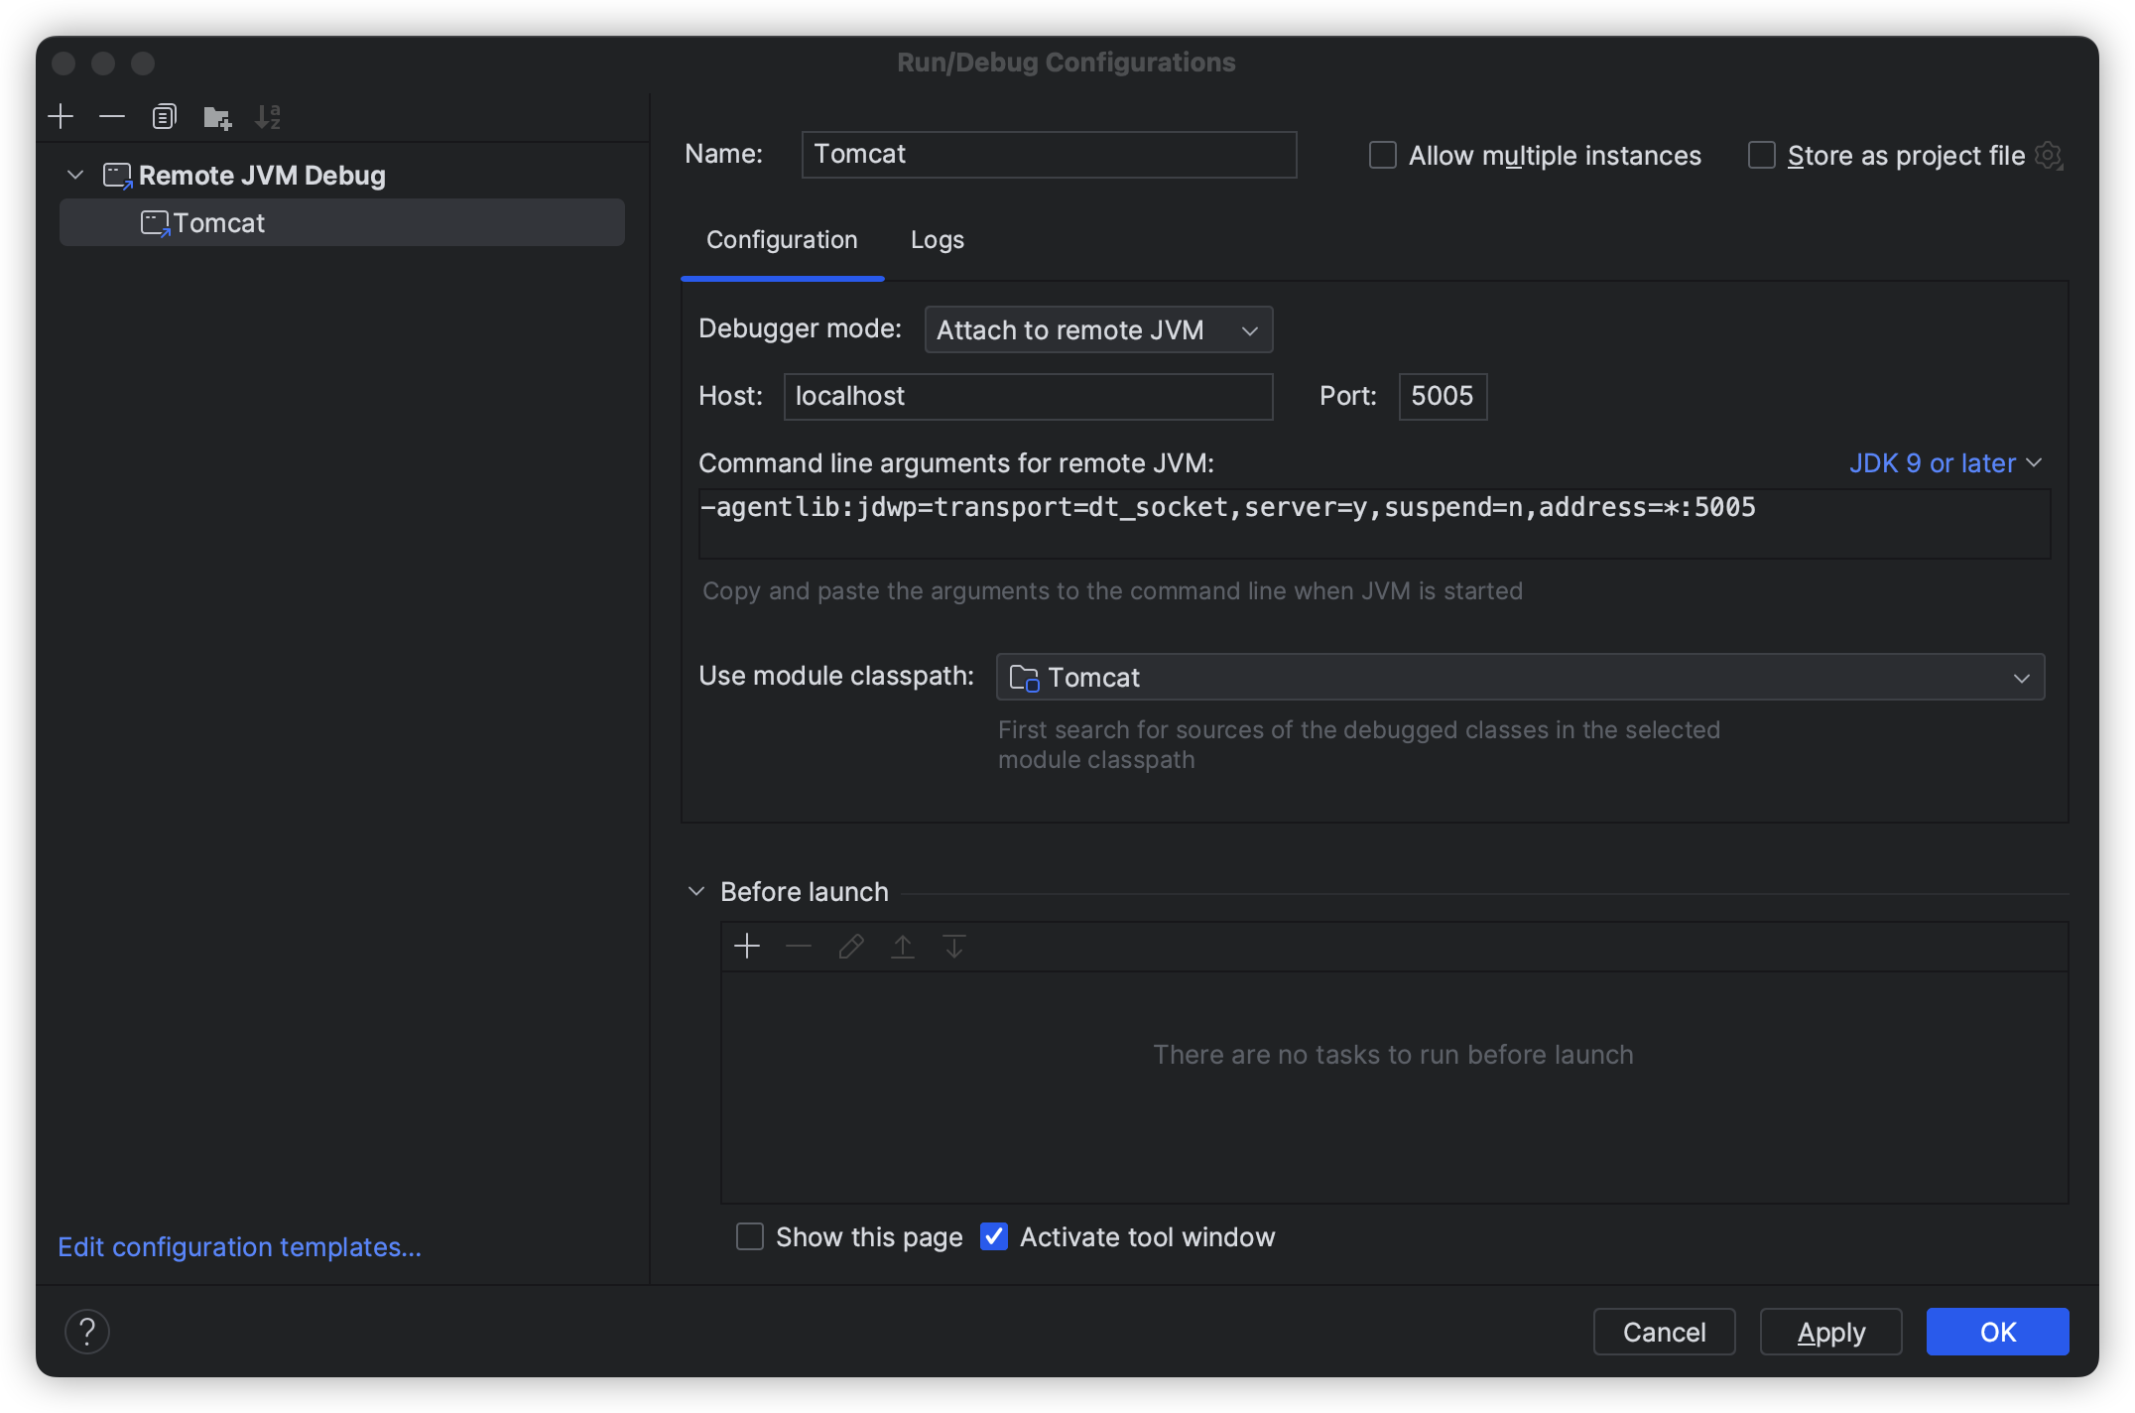Confirm with OK button
The height and width of the screenshot is (1413, 2135).
tap(1998, 1332)
